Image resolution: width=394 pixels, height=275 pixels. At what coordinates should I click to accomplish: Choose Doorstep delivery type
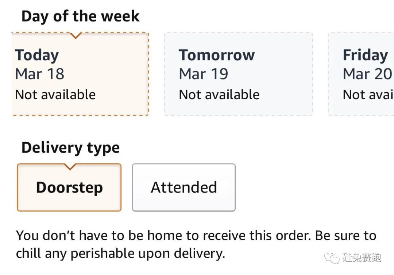[x=69, y=187]
